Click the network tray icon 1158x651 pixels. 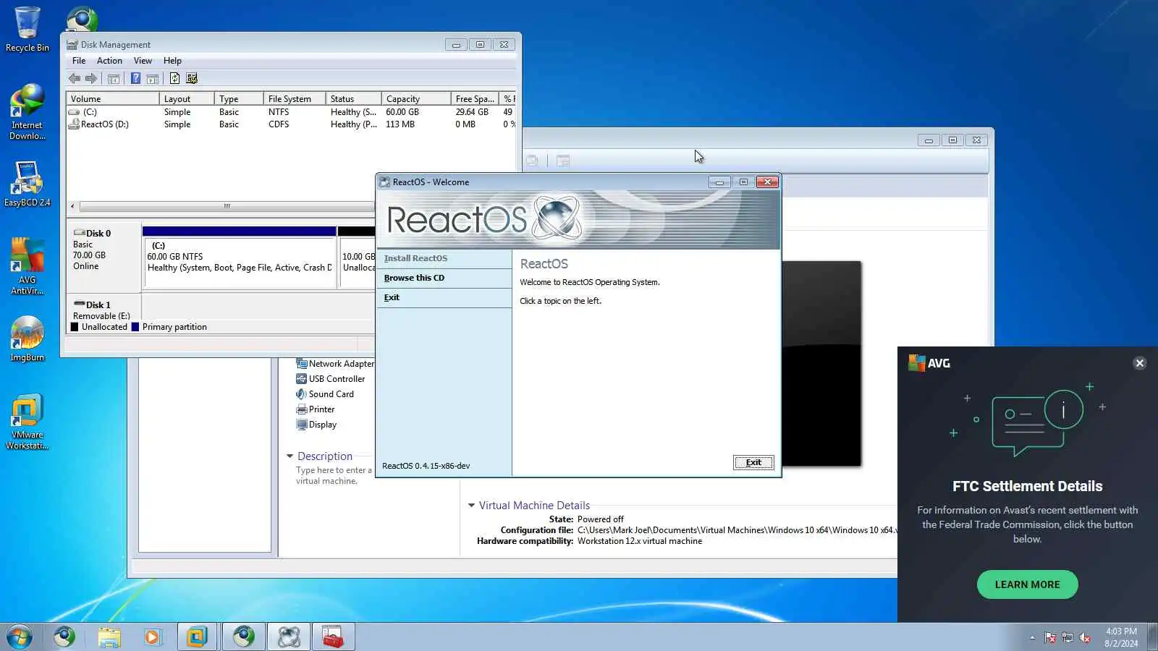pos(1068,637)
